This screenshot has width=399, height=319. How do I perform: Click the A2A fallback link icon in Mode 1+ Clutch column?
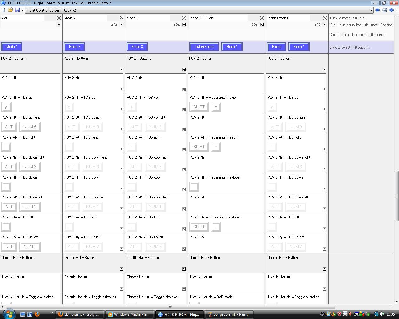262,25
